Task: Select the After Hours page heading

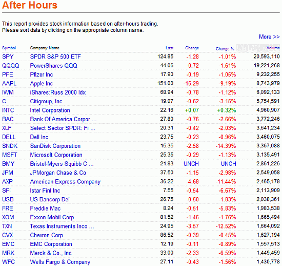Action: [30, 5]
